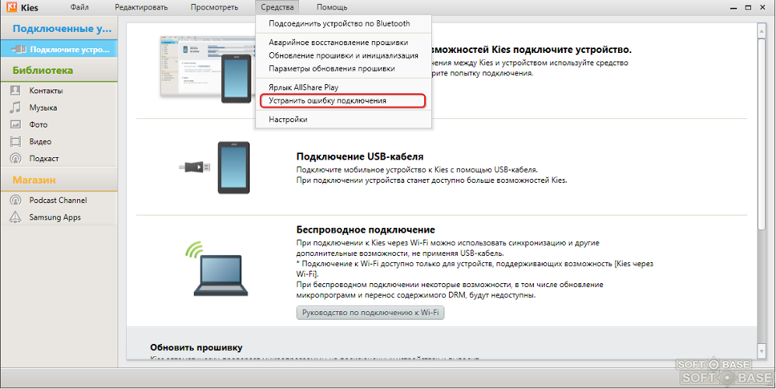Click the Video filmstrip icon in sidebar
This screenshot has width=776, height=389.
coord(16,142)
